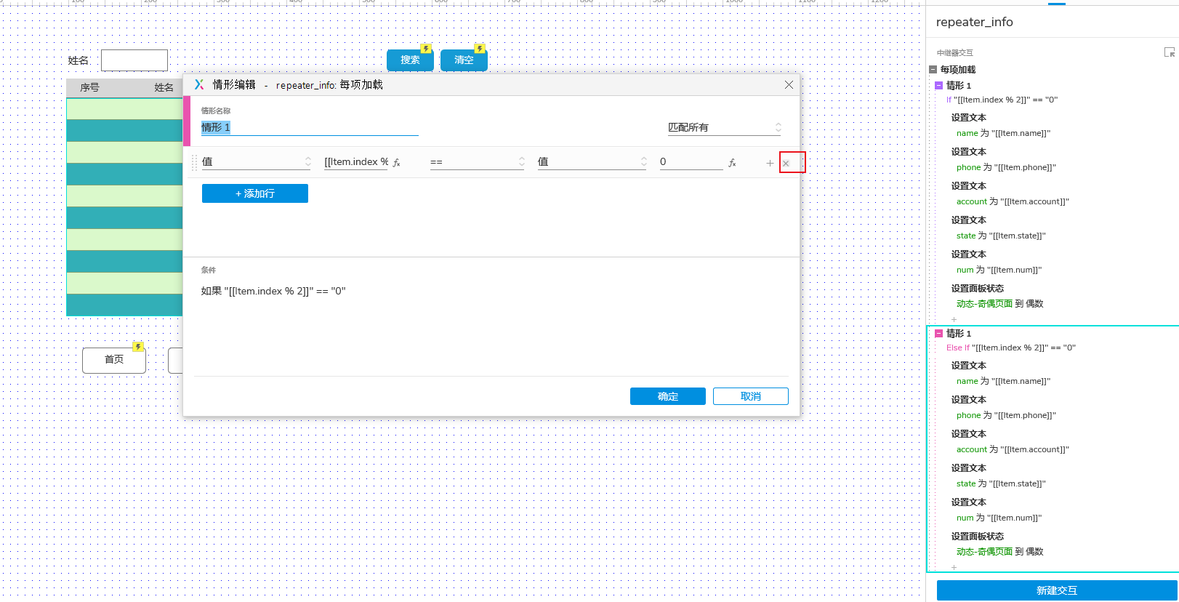
Task: Select 动态-奇偶页面 到 偶数 in the If case
Action: 999,304
